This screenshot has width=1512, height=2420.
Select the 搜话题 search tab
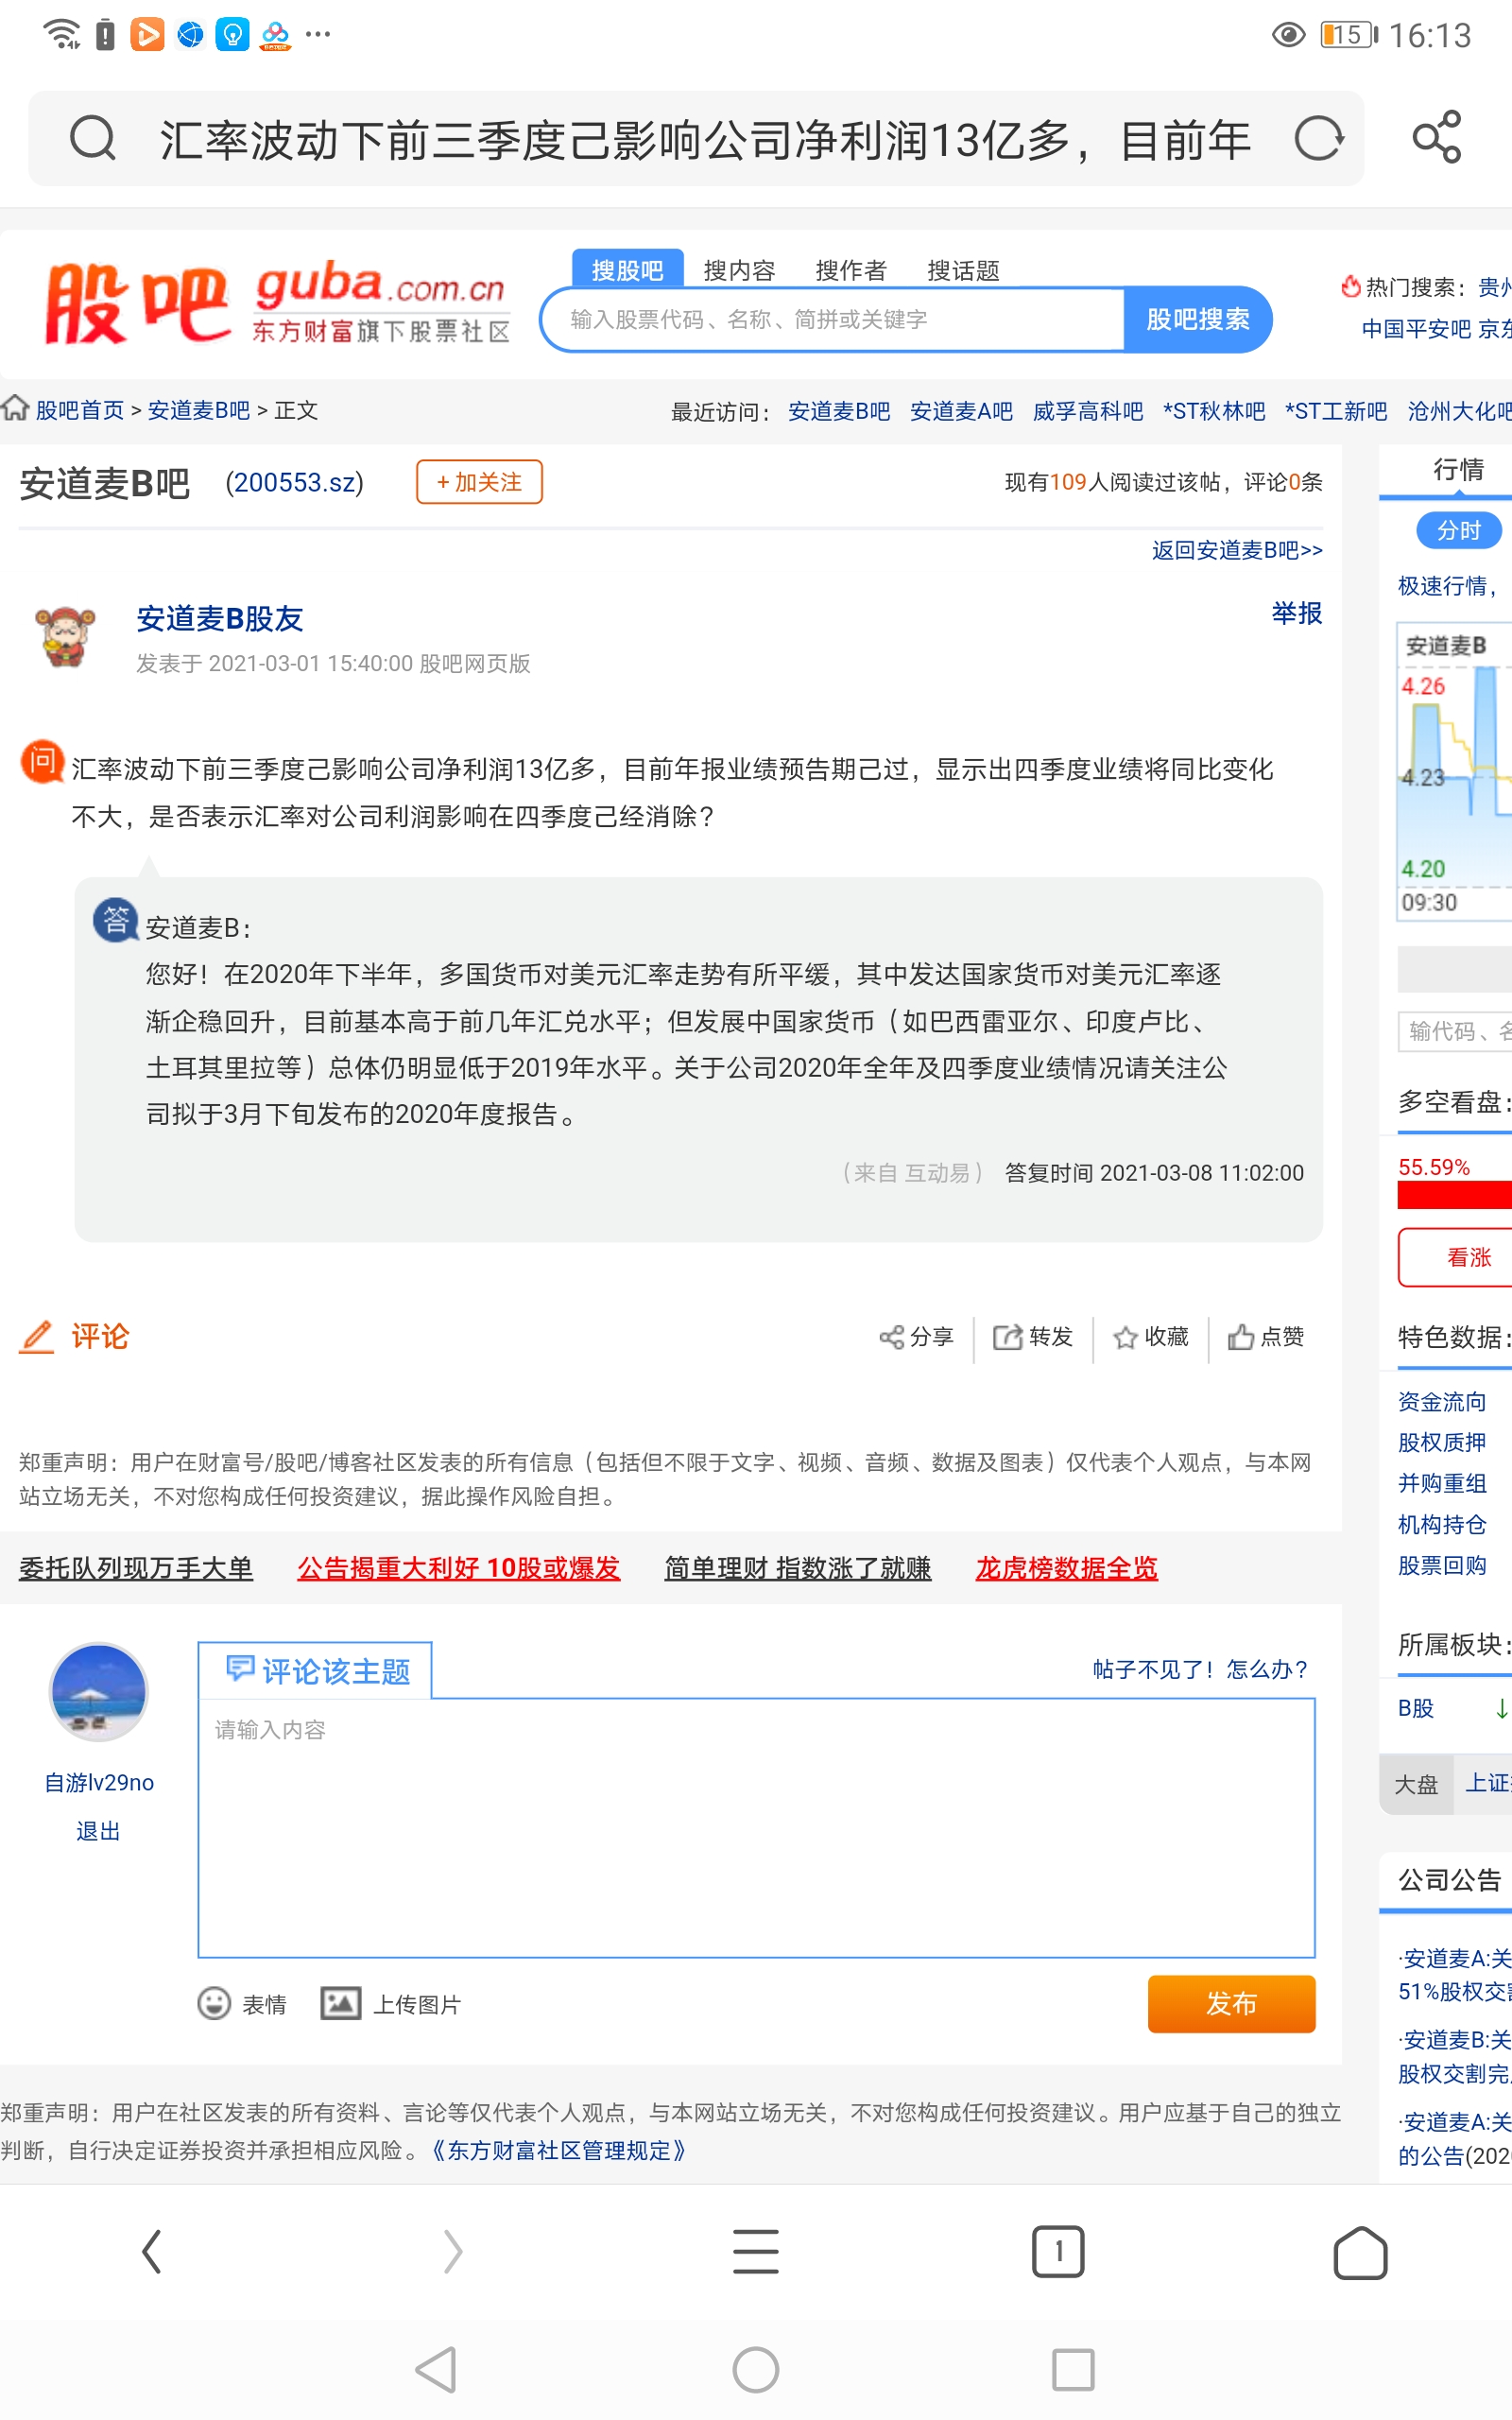click(963, 270)
